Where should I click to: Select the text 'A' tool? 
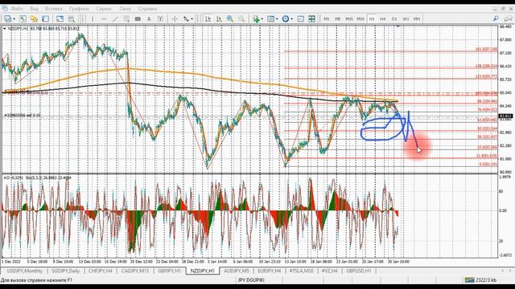click(x=149, y=19)
